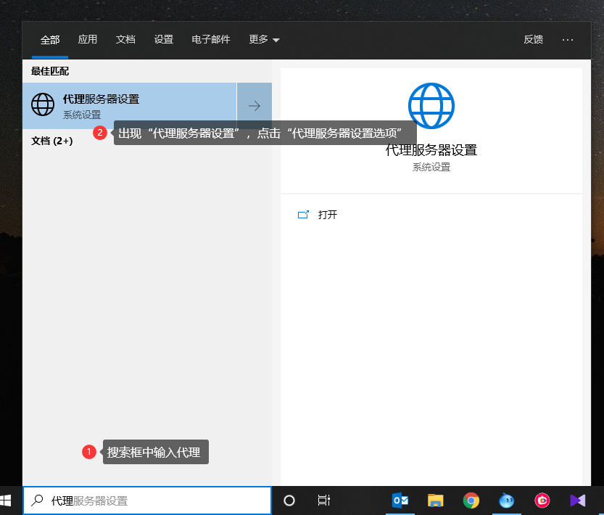Expand the arrow beside 代理服务器设置 result
This screenshot has width=604, height=515.
[x=255, y=106]
